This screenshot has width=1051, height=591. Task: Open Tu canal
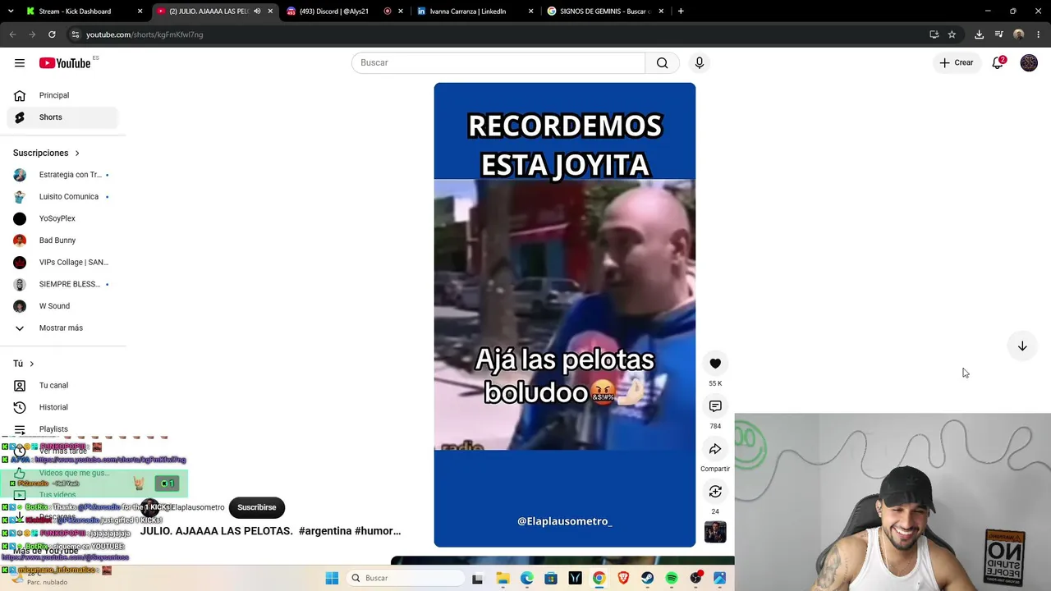pos(62,386)
